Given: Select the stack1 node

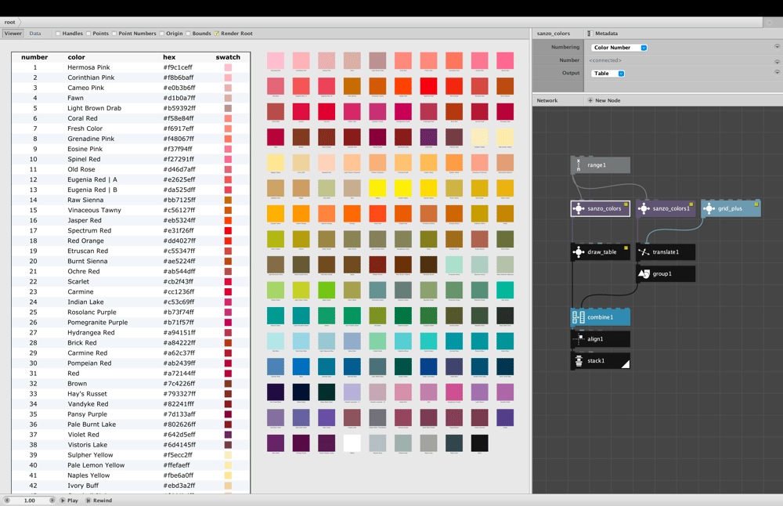Looking at the screenshot, I should (601, 360).
